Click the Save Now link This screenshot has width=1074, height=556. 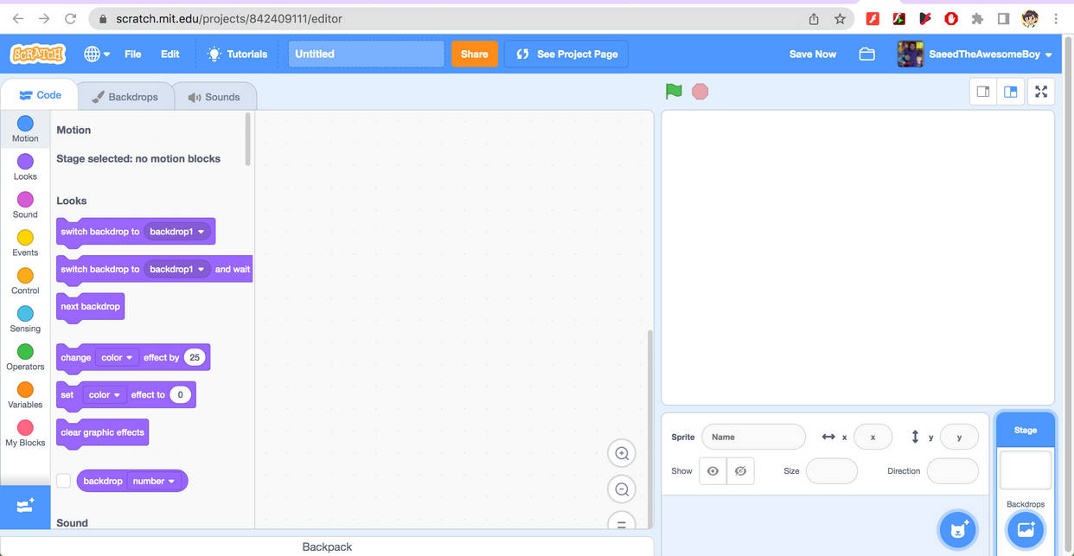(x=812, y=54)
